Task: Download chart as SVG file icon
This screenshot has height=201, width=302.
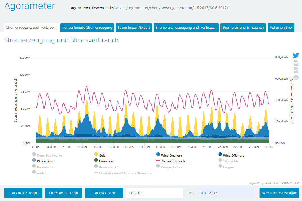Action: pyautogui.click(x=296, y=70)
